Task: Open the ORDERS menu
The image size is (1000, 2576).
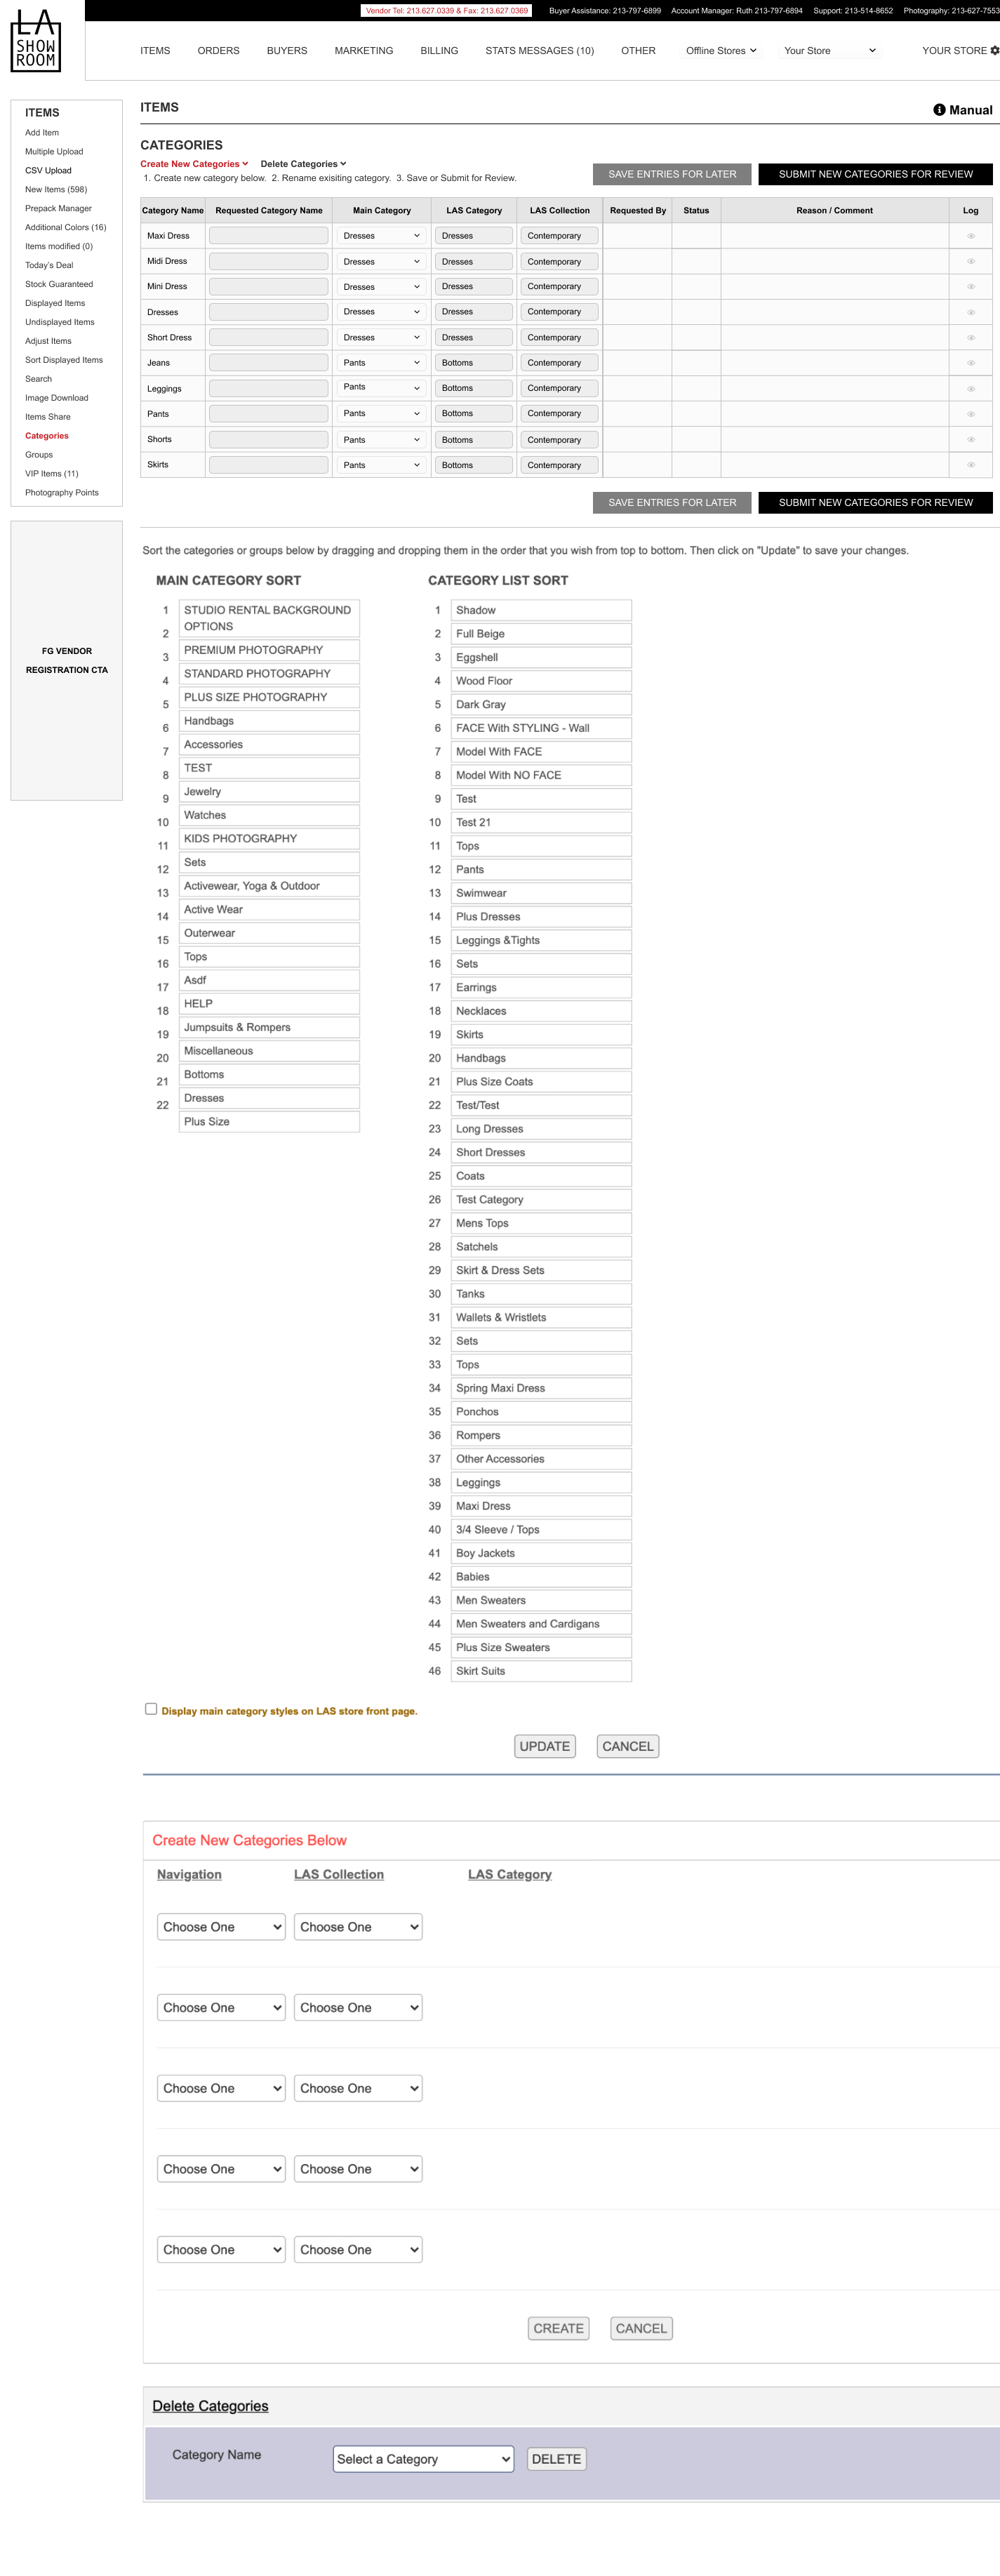Action: (218, 51)
